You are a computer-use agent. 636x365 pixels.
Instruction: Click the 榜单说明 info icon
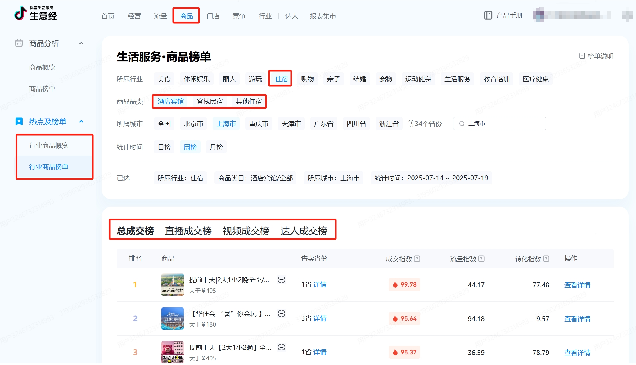pyautogui.click(x=582, y=56)
